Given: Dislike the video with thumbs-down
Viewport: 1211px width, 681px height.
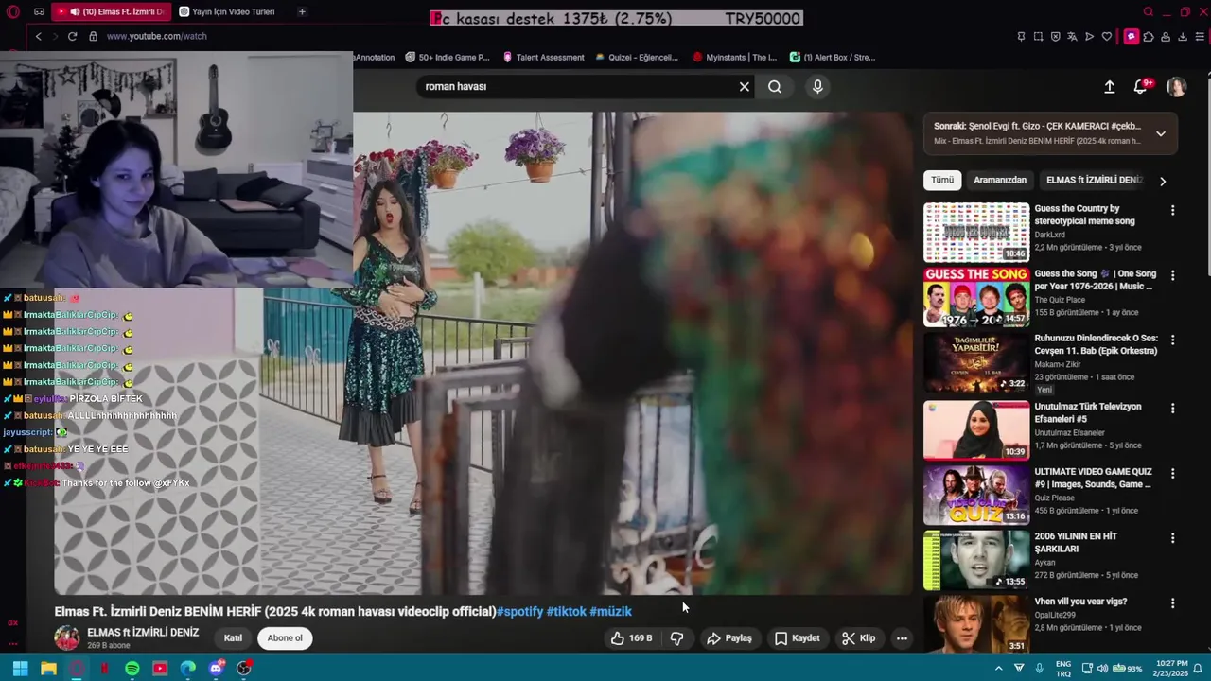Looking at the screenshot, I should point(677,638).
